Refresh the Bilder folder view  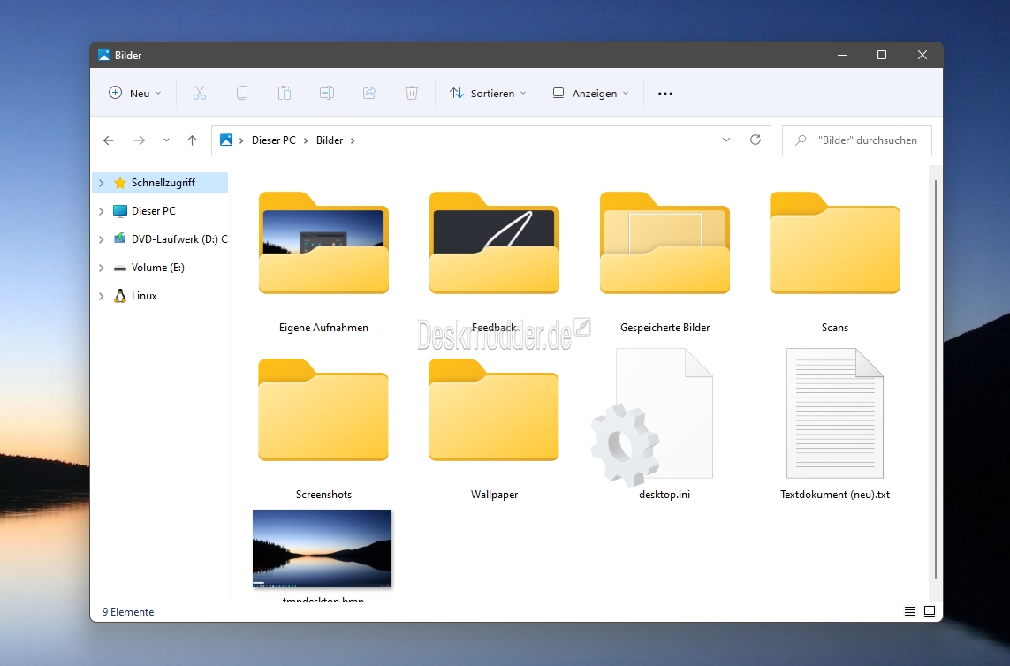[756, 140]
